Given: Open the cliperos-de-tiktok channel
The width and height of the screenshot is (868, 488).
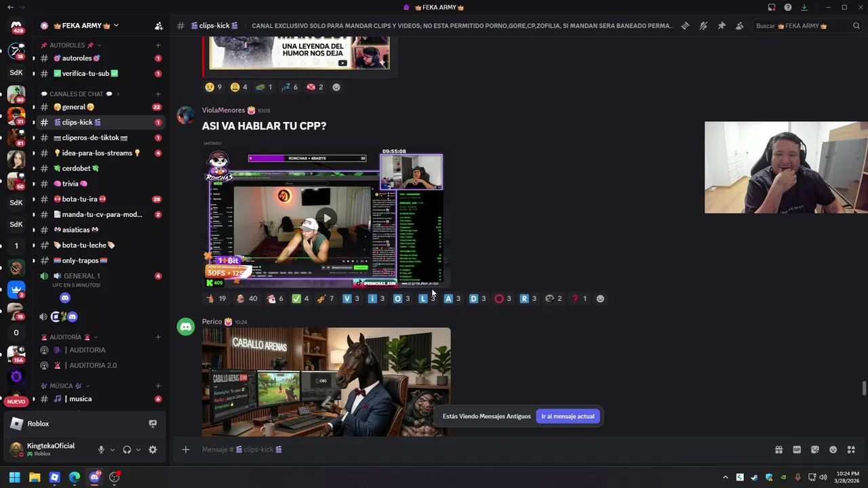Looking at the screenshot, I should (100, 138).
